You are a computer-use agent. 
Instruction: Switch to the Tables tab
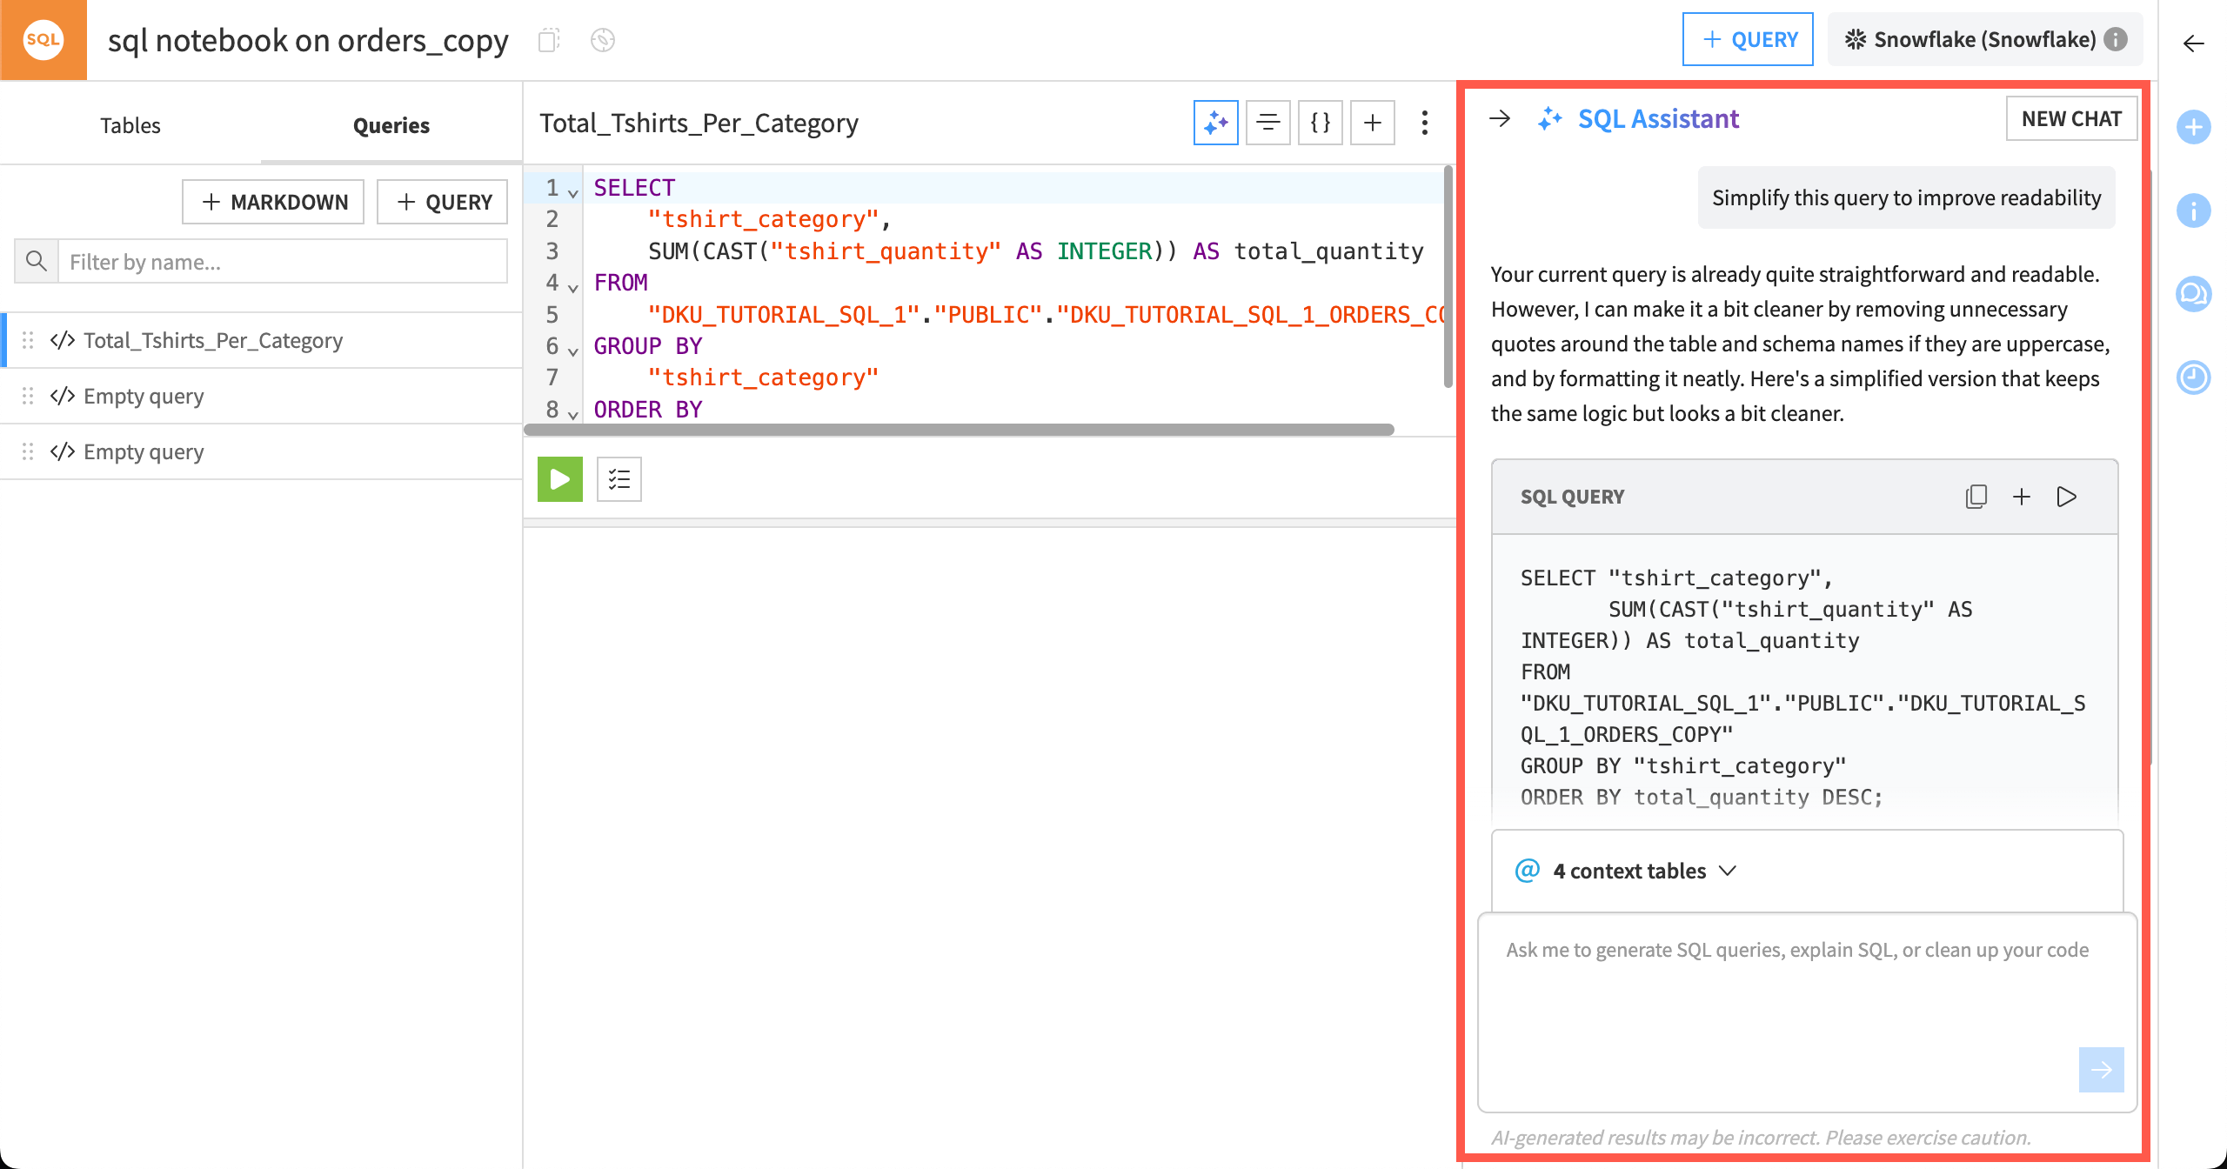click(x=130, y=124)
